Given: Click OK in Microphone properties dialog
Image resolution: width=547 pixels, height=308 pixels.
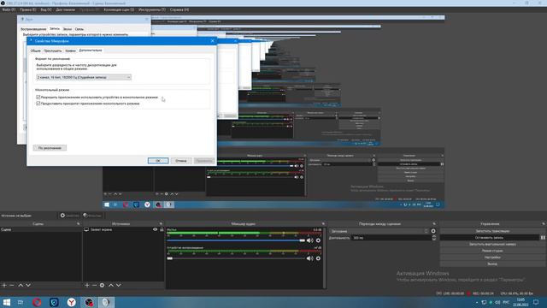Looking at the screenshot, I should click(157, 161).
